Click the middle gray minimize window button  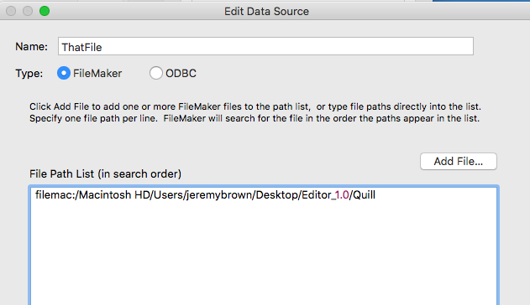[28, 11]
